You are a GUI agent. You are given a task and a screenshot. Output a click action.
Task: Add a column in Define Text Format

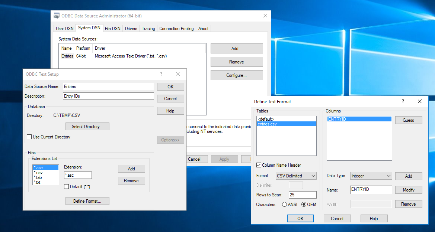point(408,176)
